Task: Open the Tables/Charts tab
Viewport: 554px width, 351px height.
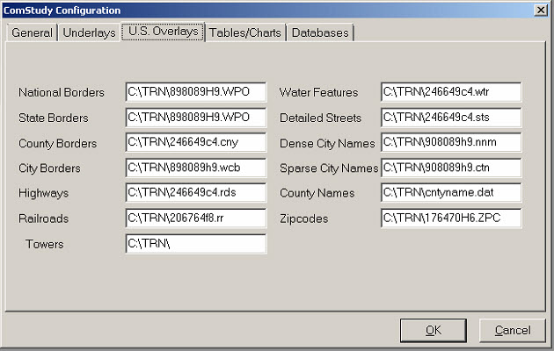Action: pos(245,32)
